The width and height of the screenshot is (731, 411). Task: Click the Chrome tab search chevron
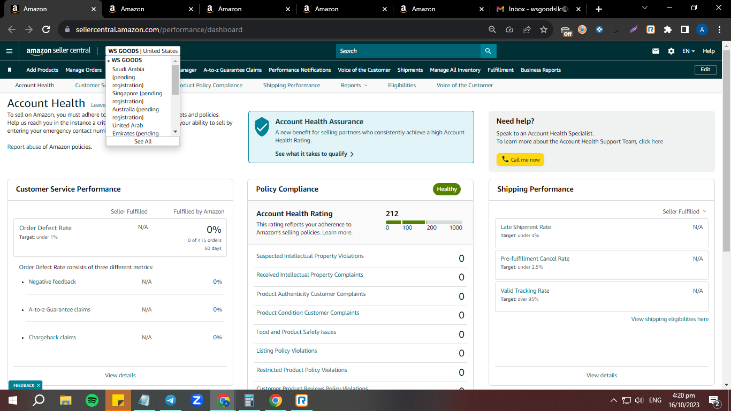(x=644, y=9)
